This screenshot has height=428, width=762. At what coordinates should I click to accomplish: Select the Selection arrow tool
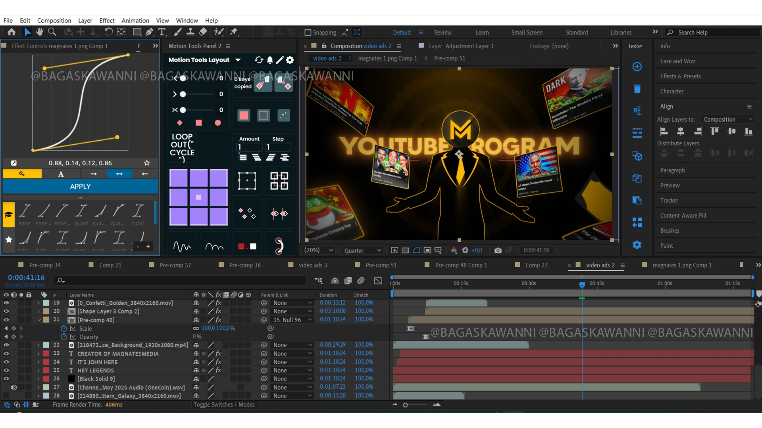pos(27,32)
